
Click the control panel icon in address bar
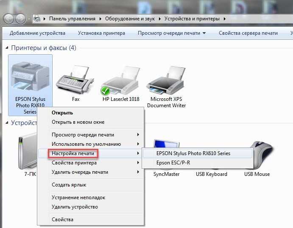(37, 19)
